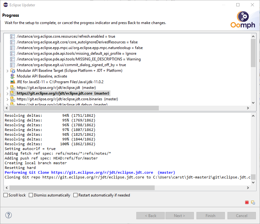Click the 'Resetting hard' log line

[20, 168]
